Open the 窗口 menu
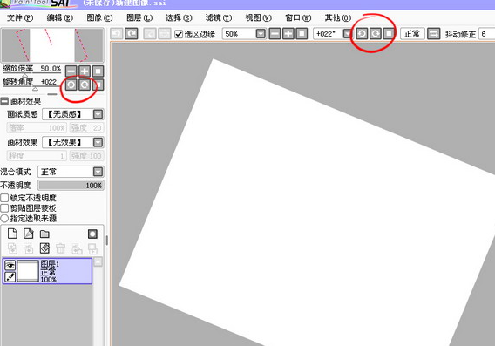 [298, 17]
